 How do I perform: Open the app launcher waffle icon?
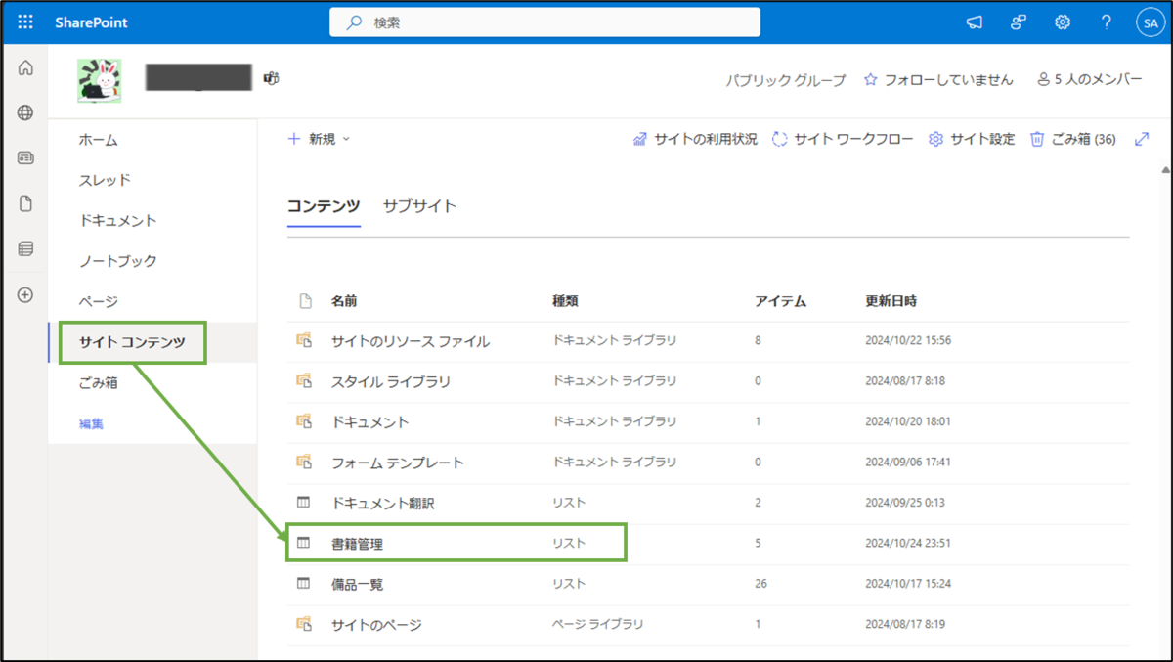click(26, 22)
